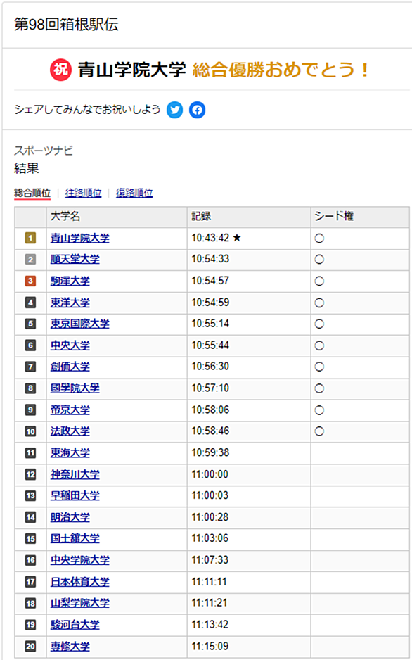412x660 pixels.
Task: Open the 早稲田大学 team link
Action: coord(75,495)
